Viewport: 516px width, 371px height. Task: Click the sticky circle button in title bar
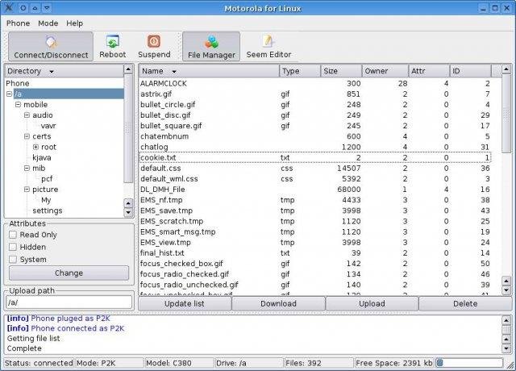point(23,8)
